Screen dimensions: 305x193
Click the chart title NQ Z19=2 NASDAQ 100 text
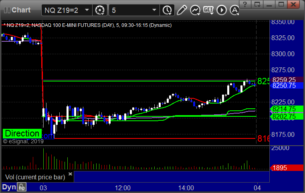[87, 25]
